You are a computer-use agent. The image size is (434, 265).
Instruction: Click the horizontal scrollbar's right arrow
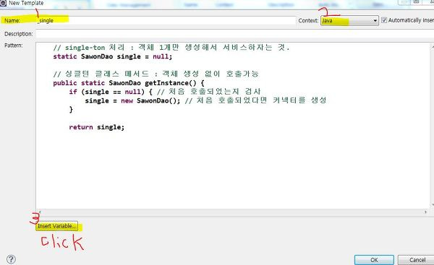click(426, 212)
